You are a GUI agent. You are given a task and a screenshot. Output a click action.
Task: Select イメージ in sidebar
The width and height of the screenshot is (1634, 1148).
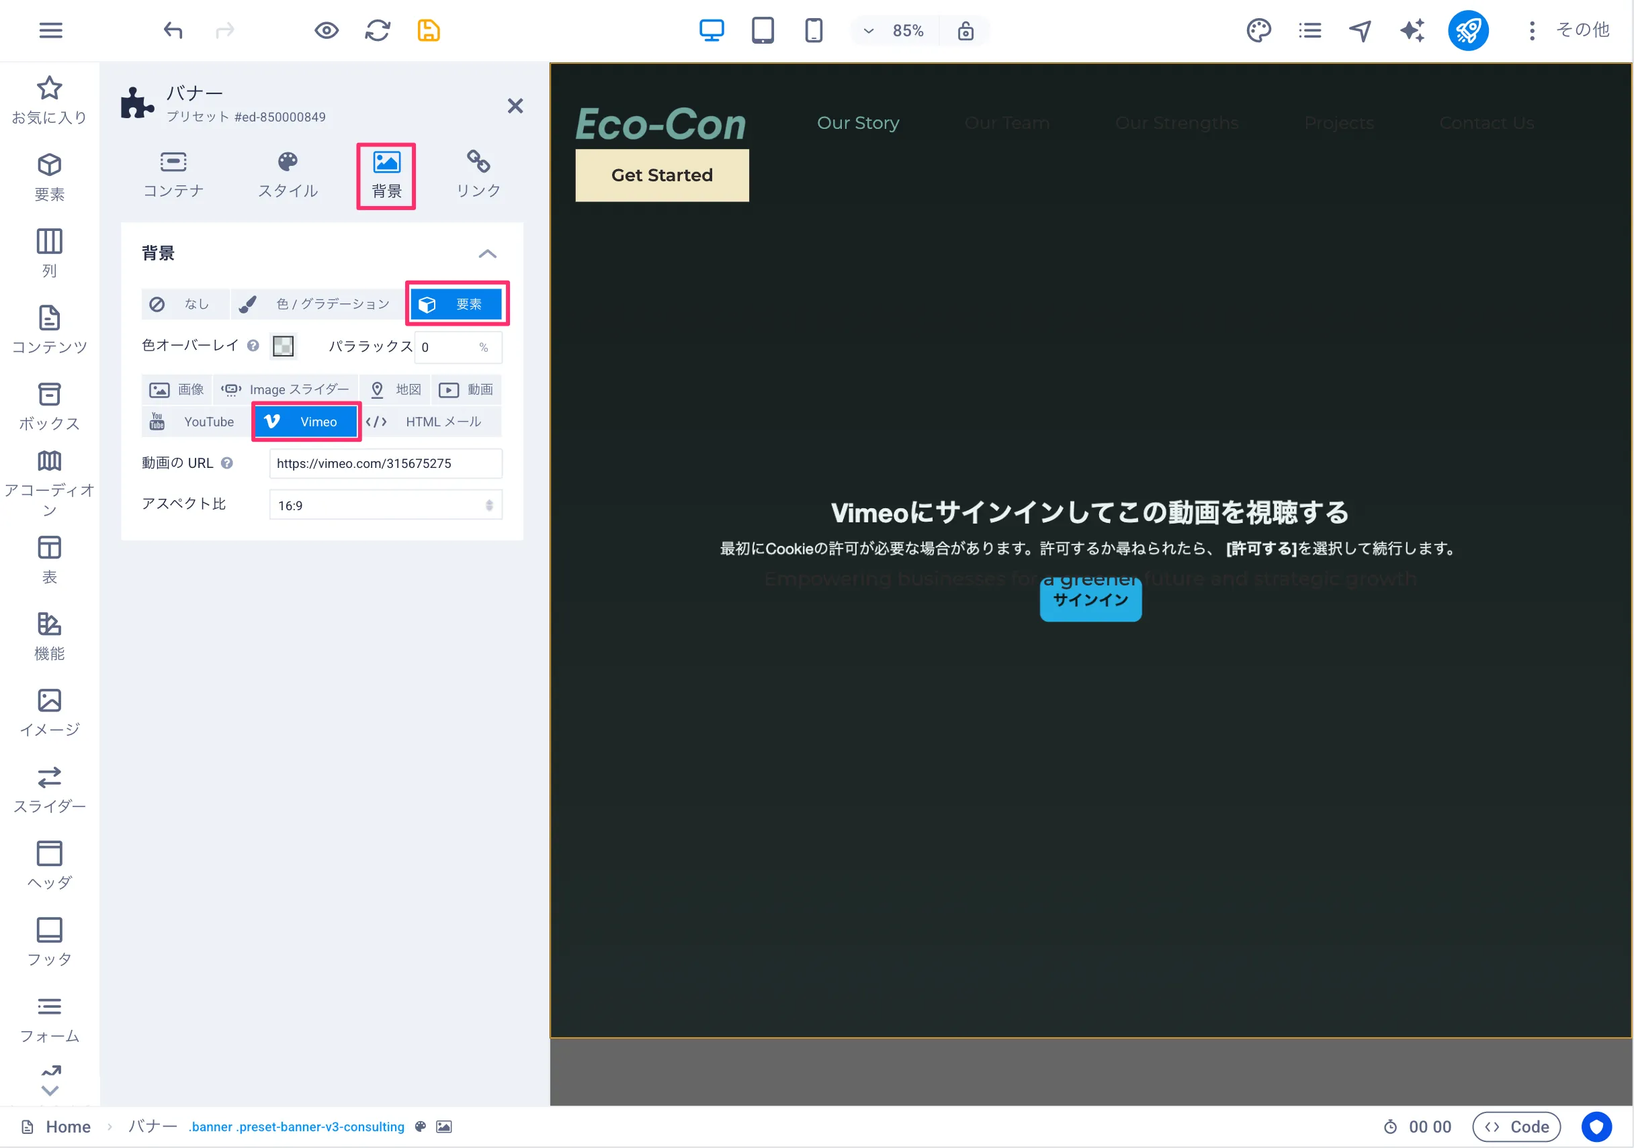tap(49, 713)
